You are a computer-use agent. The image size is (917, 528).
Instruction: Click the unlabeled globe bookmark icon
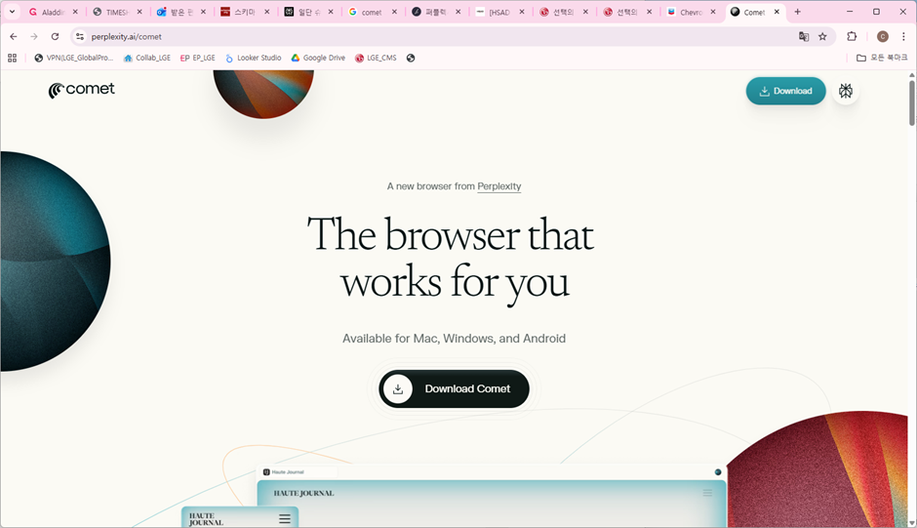point(411,58)
